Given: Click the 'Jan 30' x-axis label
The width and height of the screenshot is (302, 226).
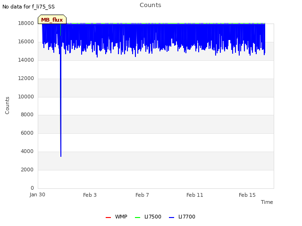Looking at the screenshot, I should pos(37,194).
